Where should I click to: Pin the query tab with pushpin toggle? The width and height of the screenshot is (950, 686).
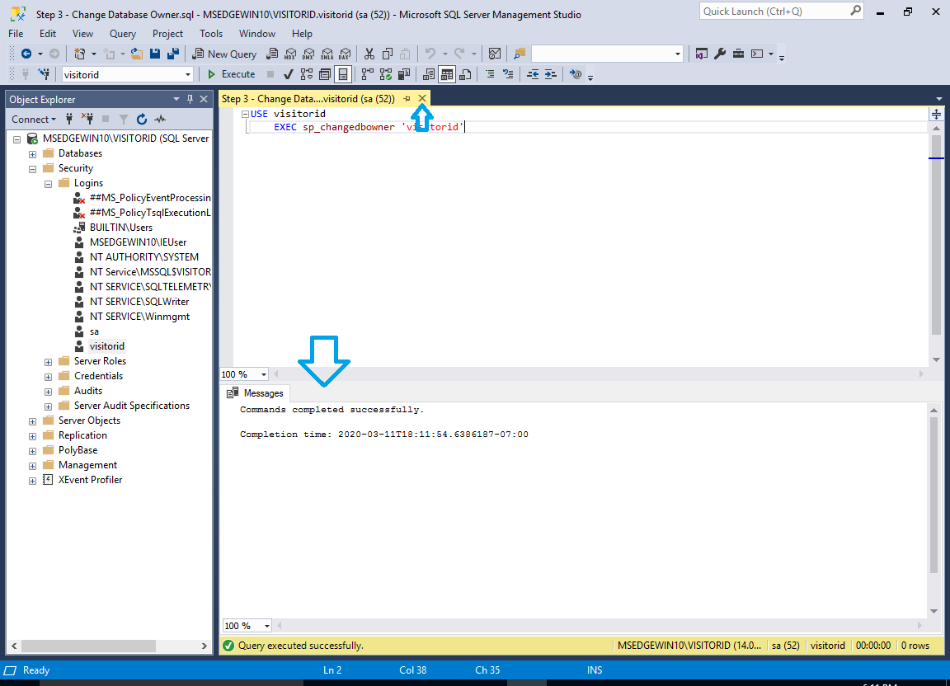click(x=407, y=99)
